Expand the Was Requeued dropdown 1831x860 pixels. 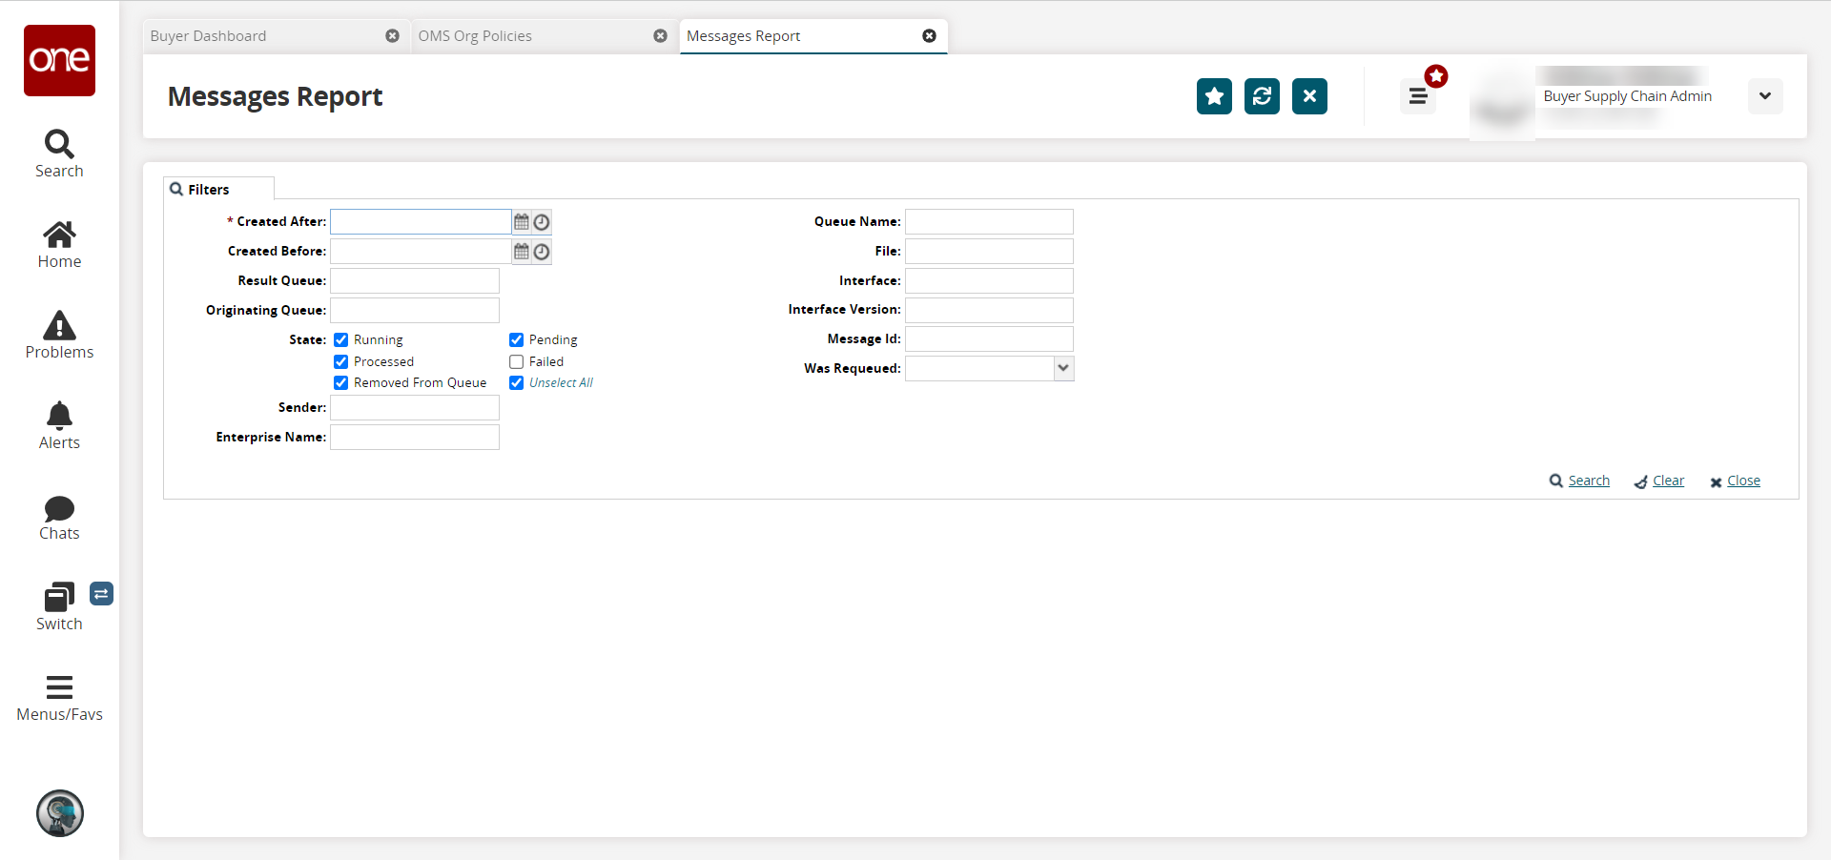pyautogui.click(x=1063, y=368)
